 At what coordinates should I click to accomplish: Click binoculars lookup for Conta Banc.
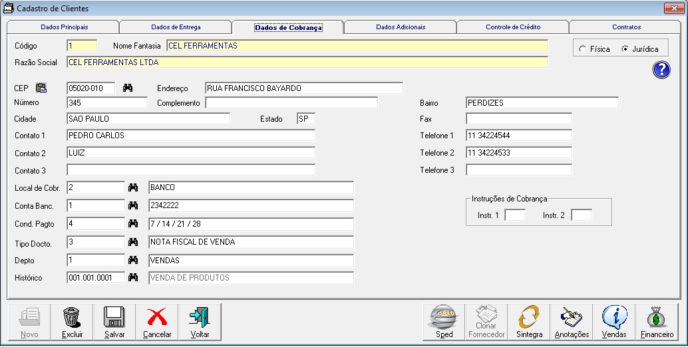132,205
